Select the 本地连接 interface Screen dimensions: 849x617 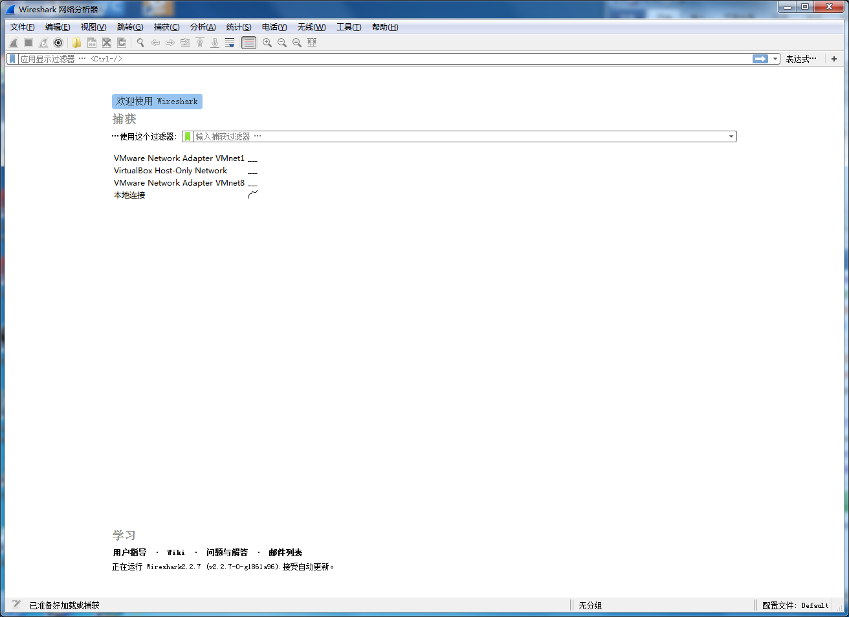click(x=129, y=195)
